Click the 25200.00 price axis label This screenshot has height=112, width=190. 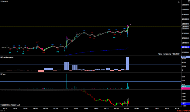[185, 38]
